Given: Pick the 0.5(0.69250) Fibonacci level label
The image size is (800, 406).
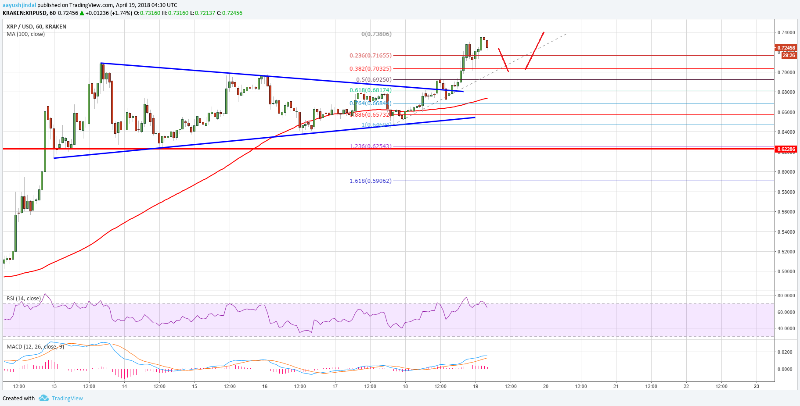Looking at the screenshot, I should pyautogui.click(x=374, y=80).
